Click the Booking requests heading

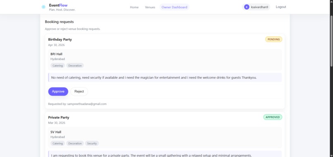click(x=59, y=22)
